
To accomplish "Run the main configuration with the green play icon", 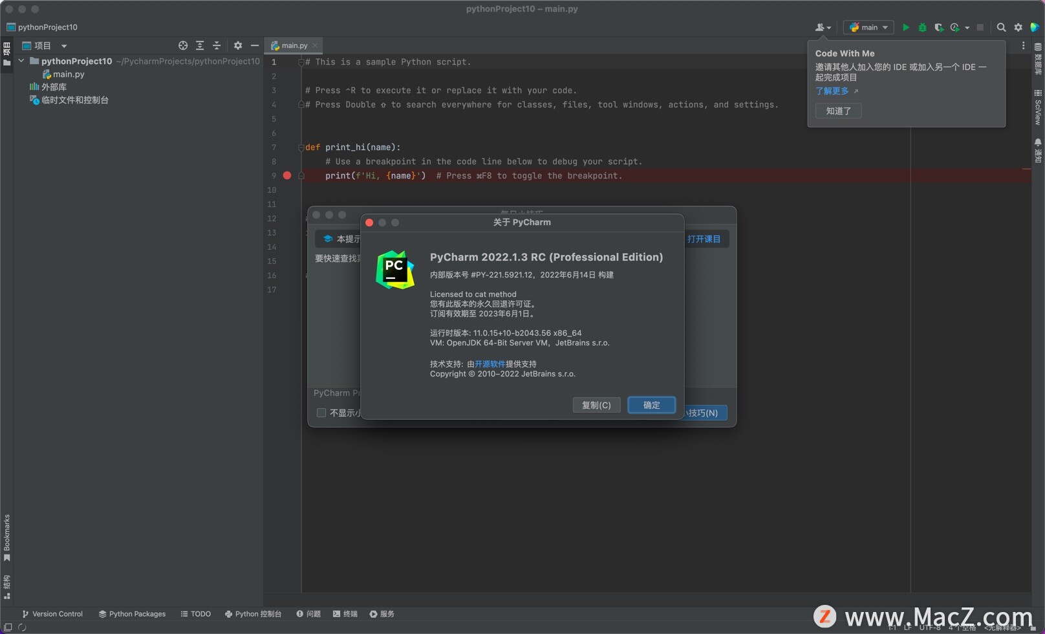I will point(905,27).
